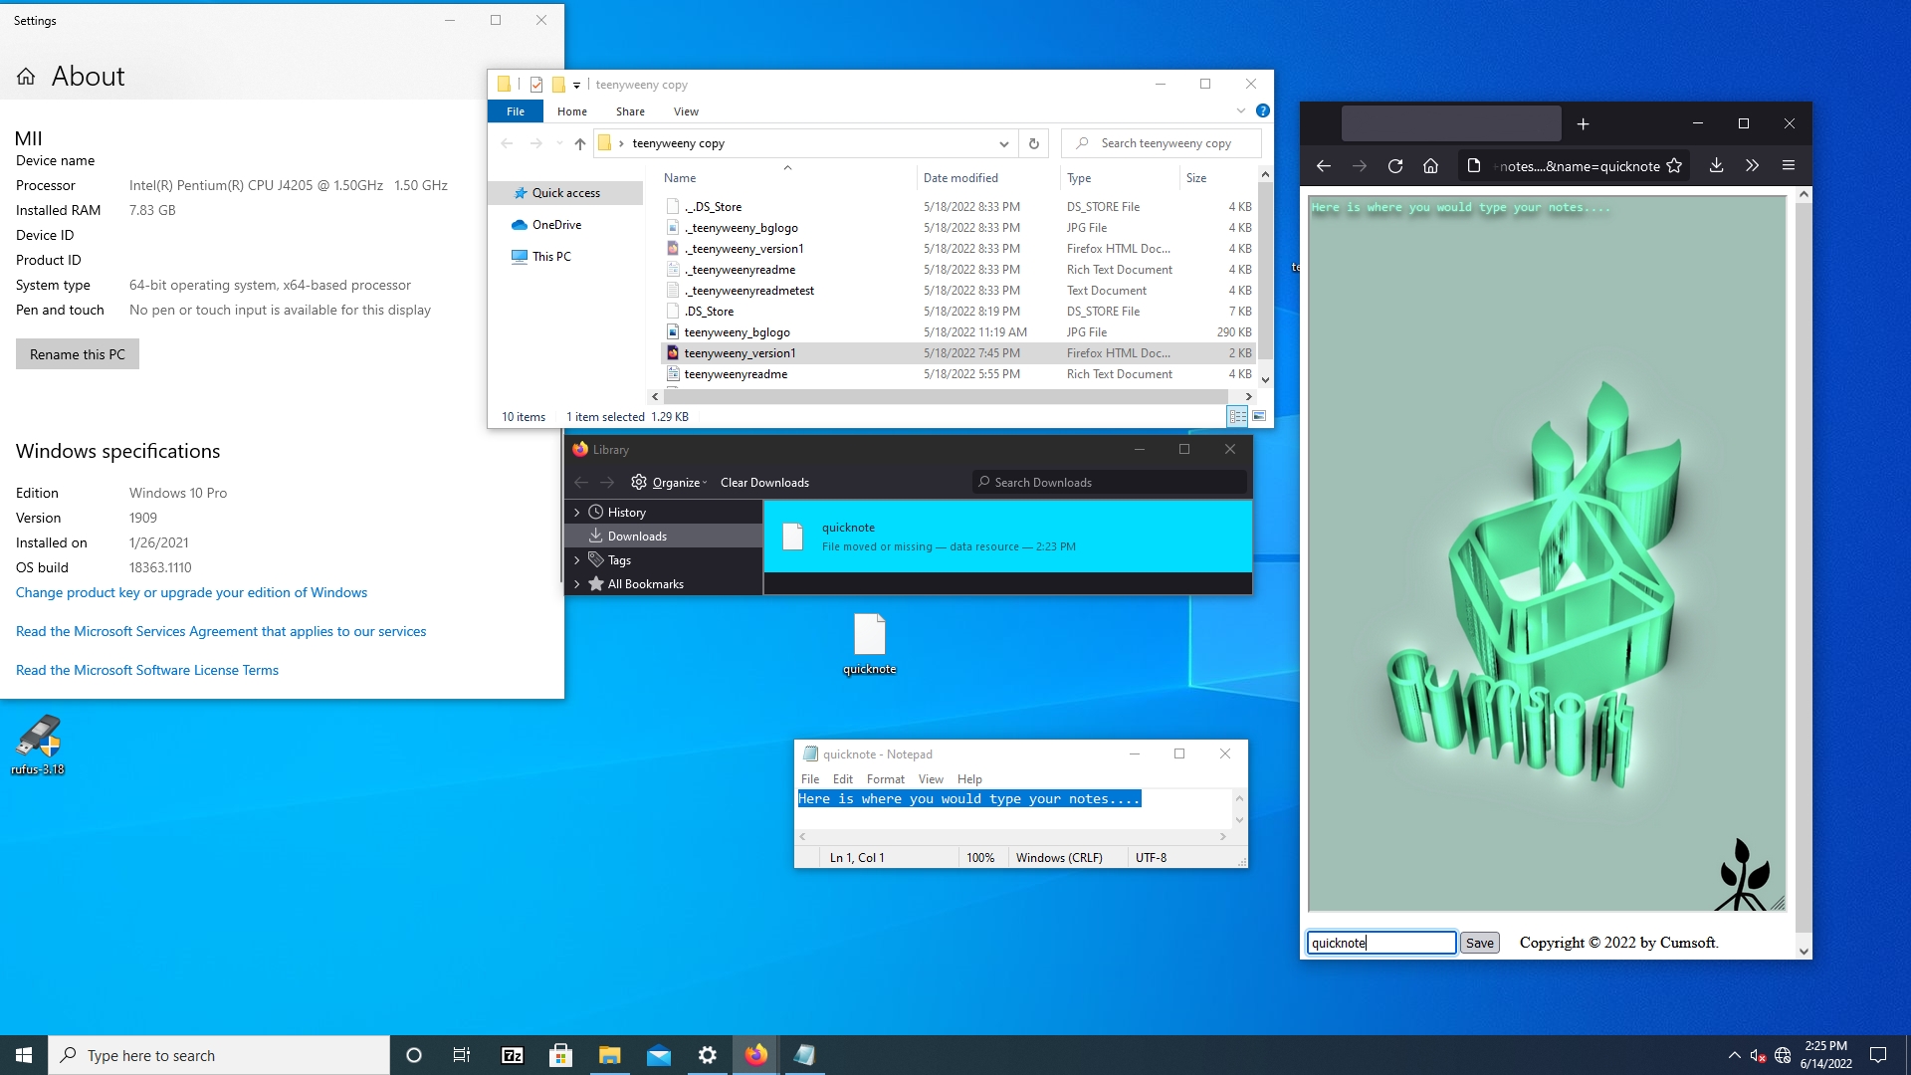Expand All Bookmarks in Library
This screenshot has width=1911, height=1075.
[577, 584]
